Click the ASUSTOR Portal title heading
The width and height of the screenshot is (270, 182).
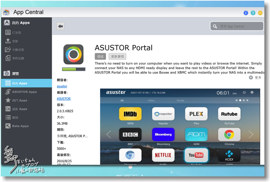(124, 48)
